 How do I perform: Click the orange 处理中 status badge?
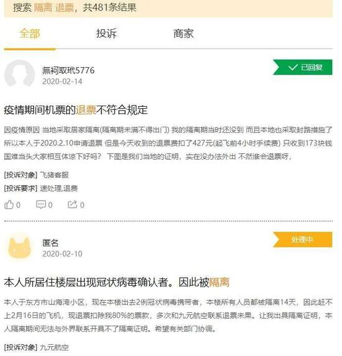pyautogui.click(x=303, y=239)
